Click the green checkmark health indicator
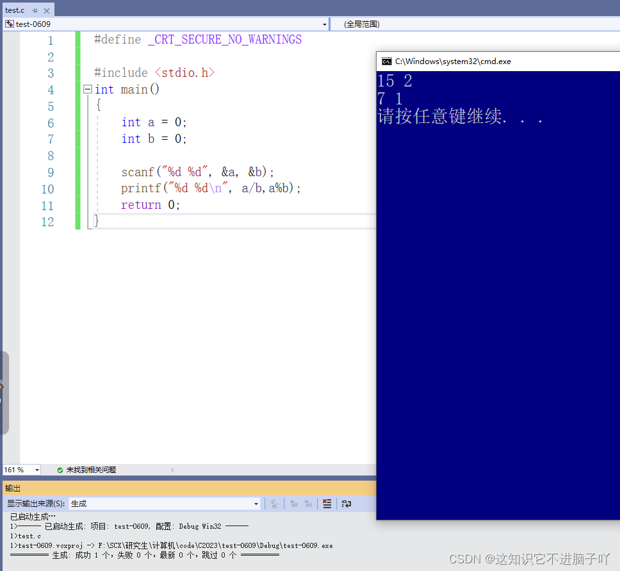 (x=61, y=469)
